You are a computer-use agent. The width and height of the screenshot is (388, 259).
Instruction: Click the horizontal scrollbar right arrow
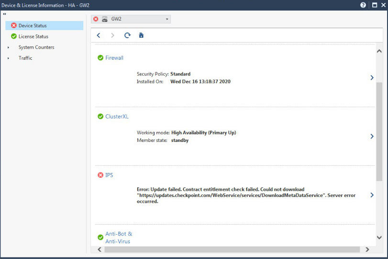click(367, 249)
